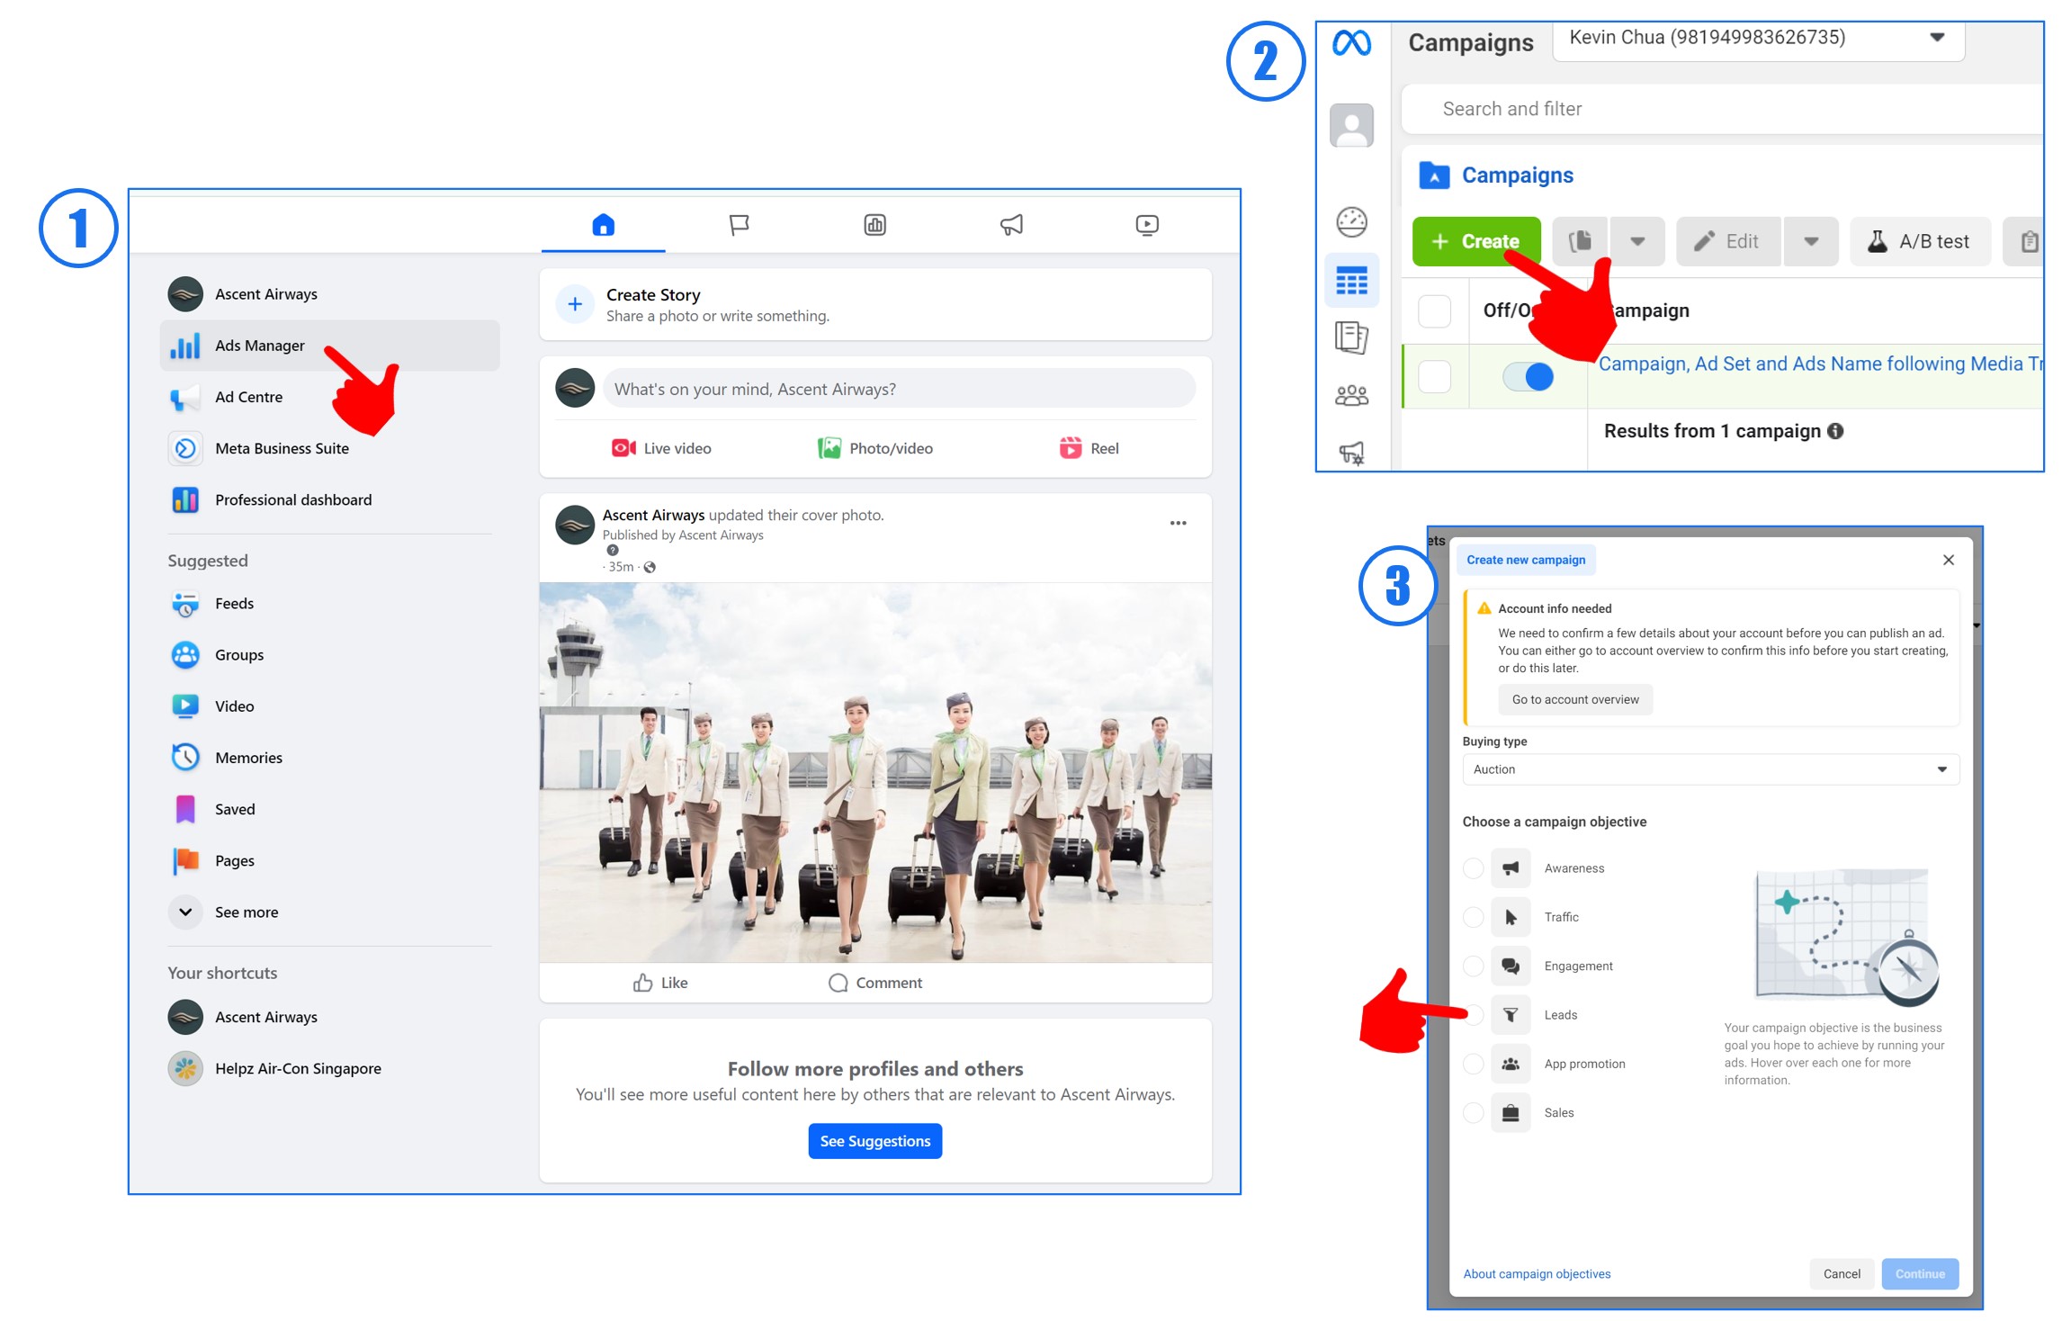Click the megaphone ads tab icon
The height and width of the screenshot is (1321, 2062).
pos(1011,224)
